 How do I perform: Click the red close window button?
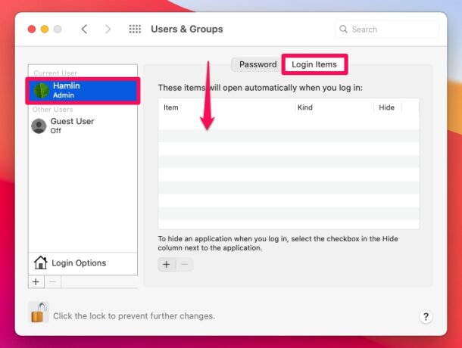click(x=32, y=30)
